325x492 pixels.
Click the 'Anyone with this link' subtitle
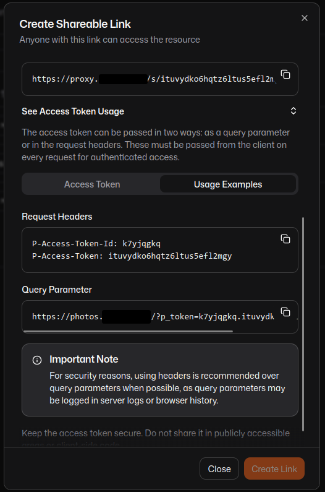pos(110,40)
